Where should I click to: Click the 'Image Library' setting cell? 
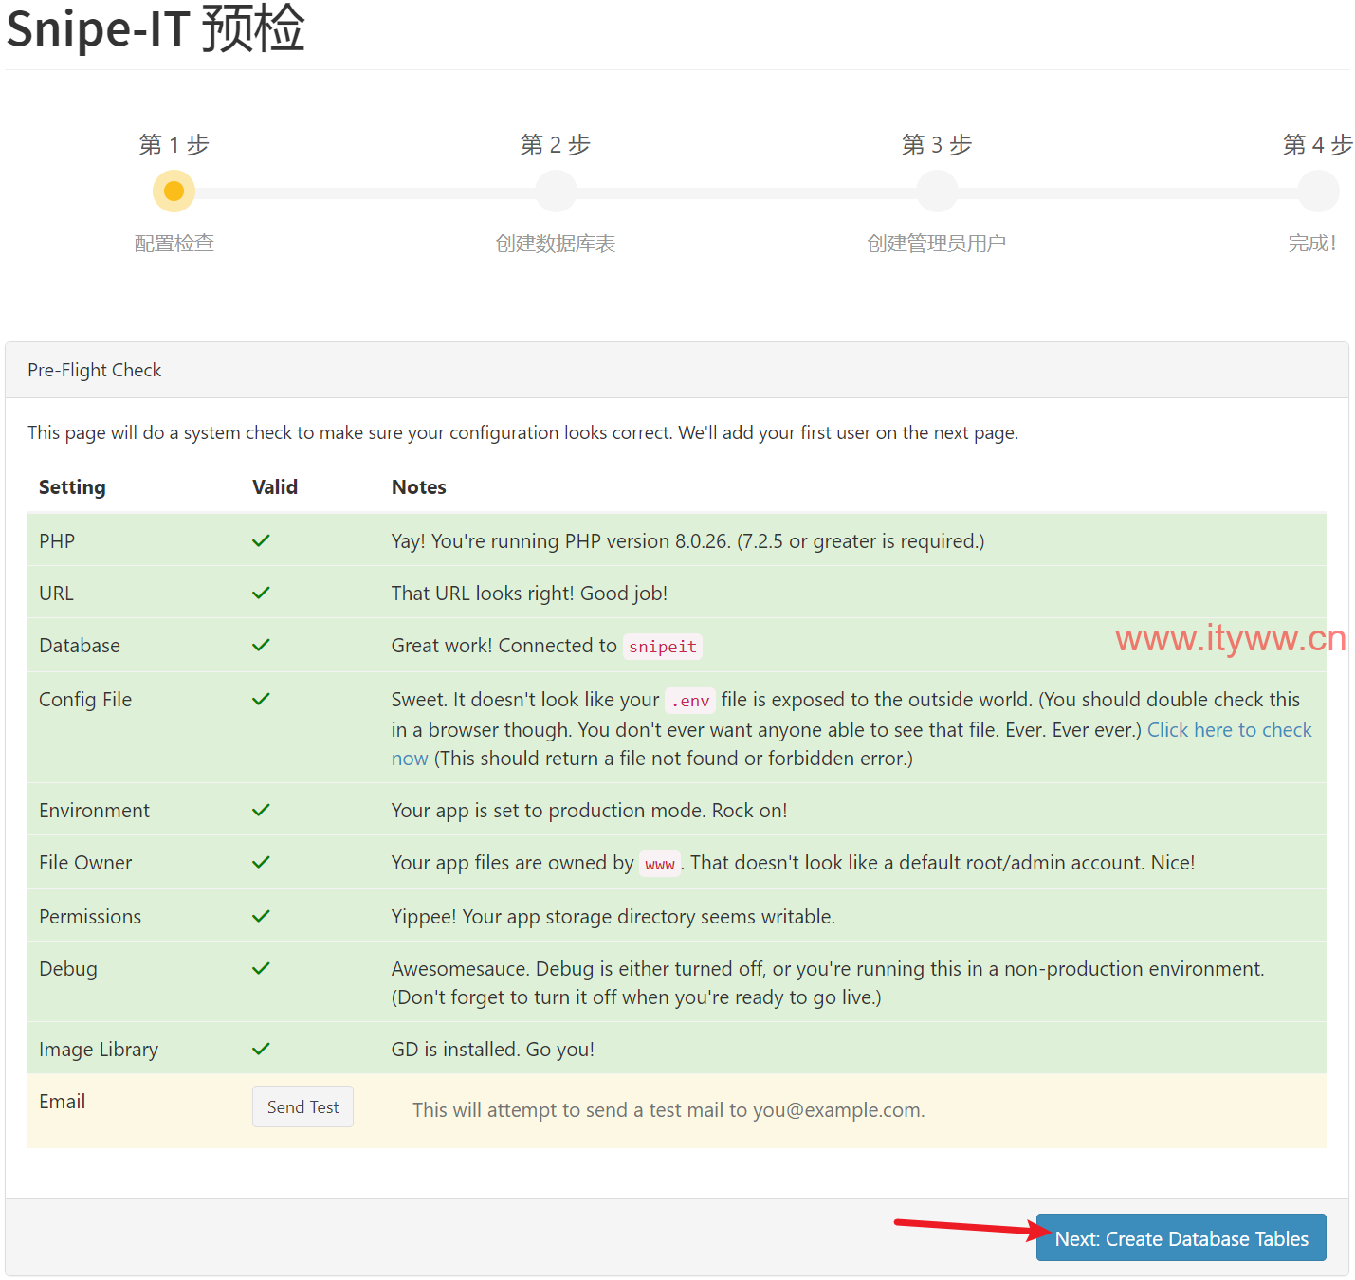99,1050
